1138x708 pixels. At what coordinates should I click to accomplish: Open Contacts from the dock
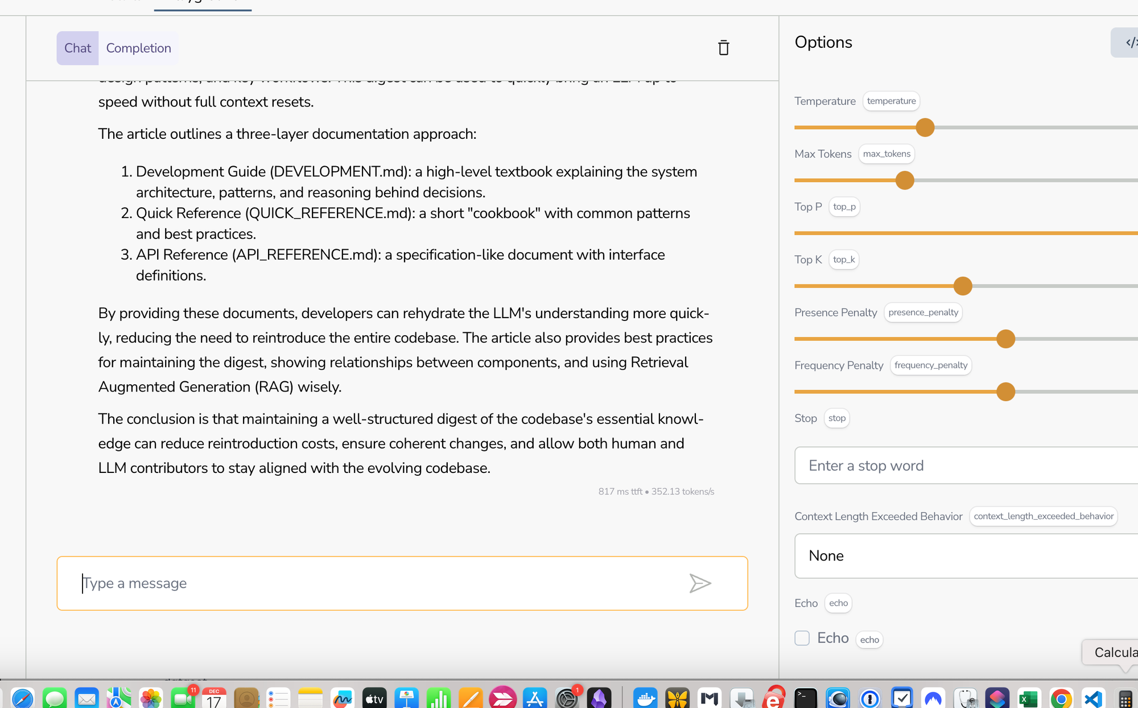click(x=246, y=698)
